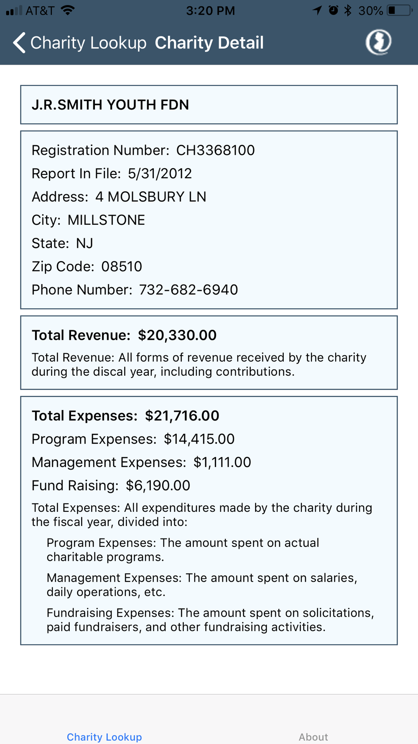Tap the Wi-Fi status icon
The image size is (418, 744).
68,10
